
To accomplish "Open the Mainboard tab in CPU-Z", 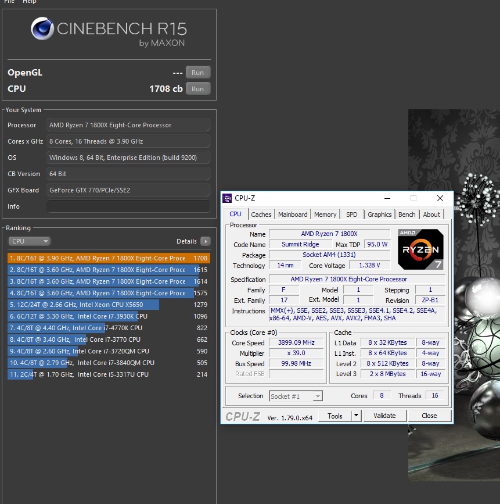I will pyautogui.click(x=293, y=215).
